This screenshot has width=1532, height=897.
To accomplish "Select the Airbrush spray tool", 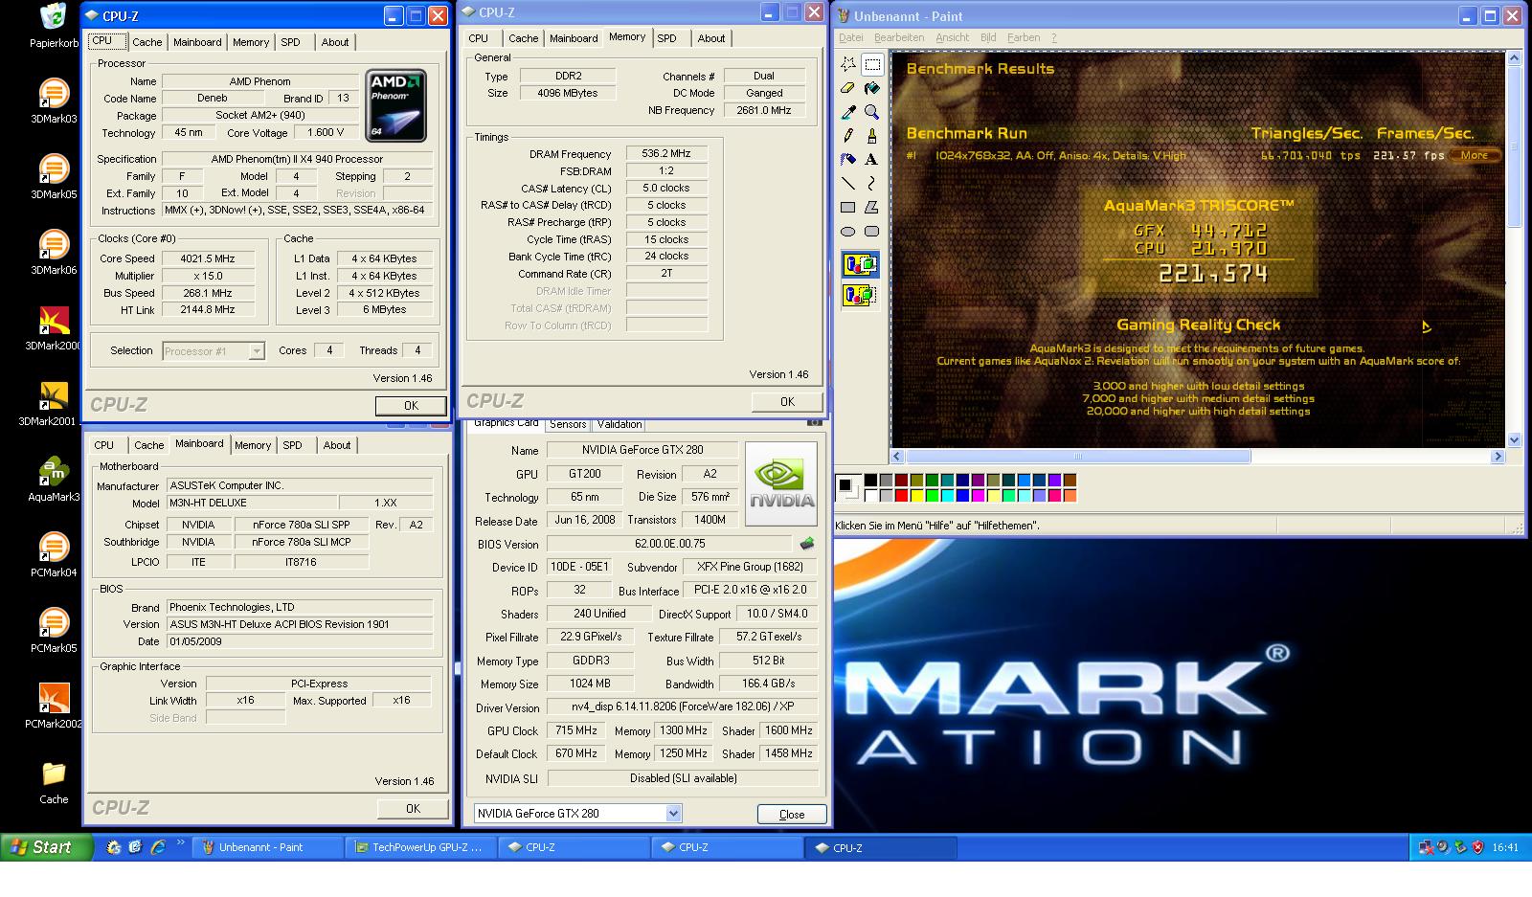I will [848, 160].
